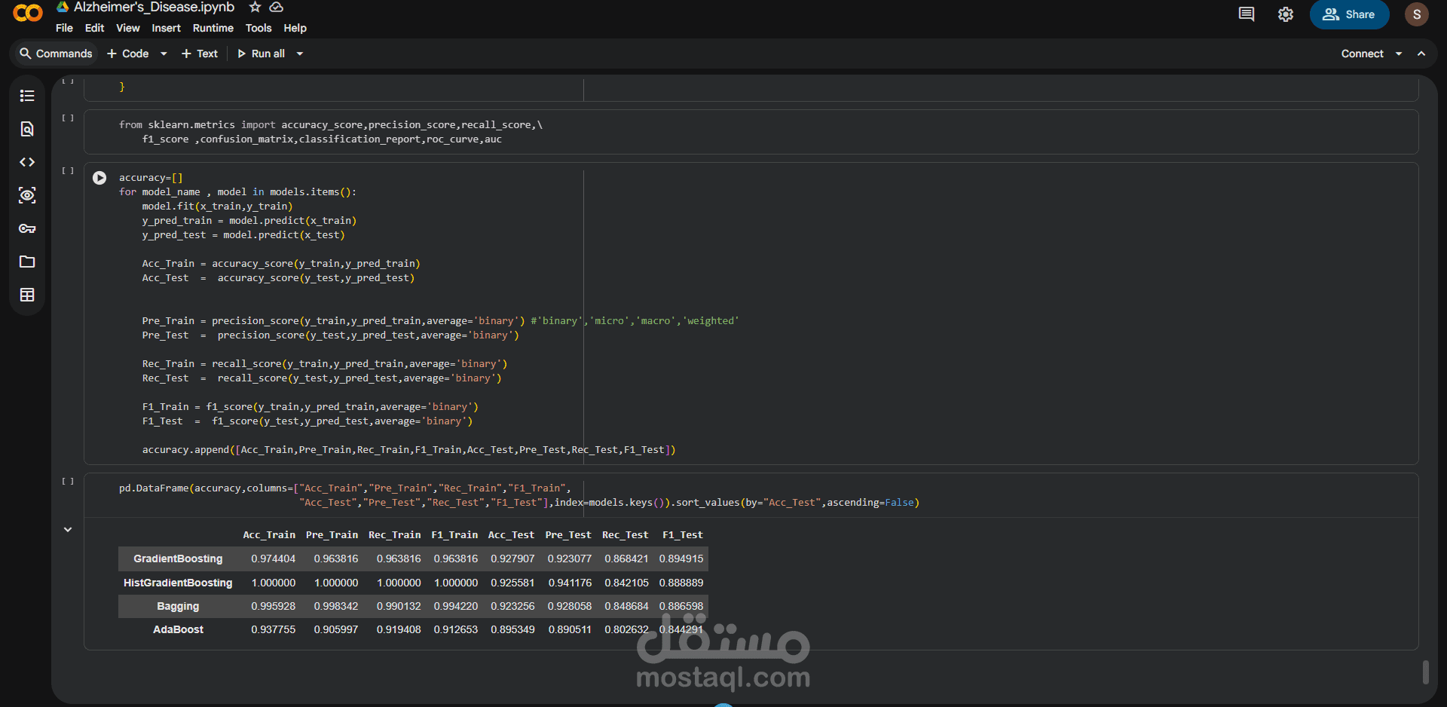Expand the Run all options dropdown

[300, 54]
